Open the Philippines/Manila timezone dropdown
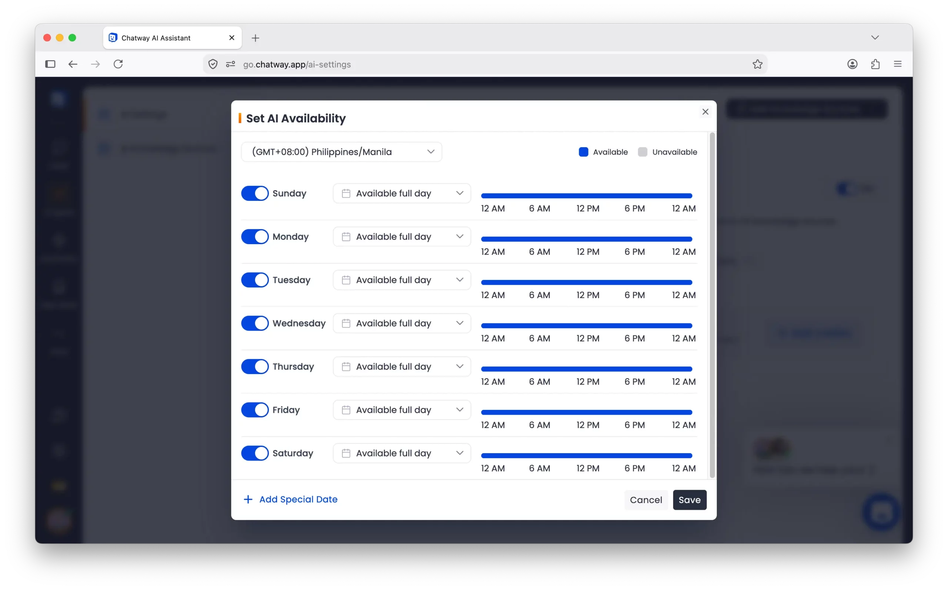Viewport: 948px width, 590px height. pyautogui.click(x=341, y=152)
